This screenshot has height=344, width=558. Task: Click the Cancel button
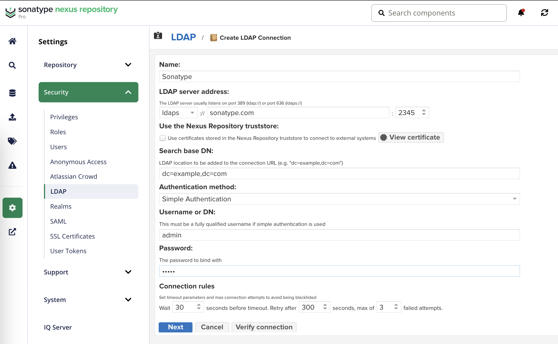(x=212, y=327)
